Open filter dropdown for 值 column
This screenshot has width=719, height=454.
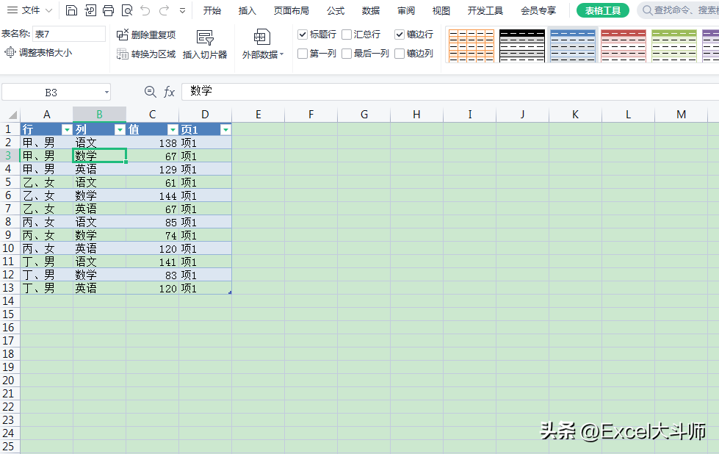point(173,130)
